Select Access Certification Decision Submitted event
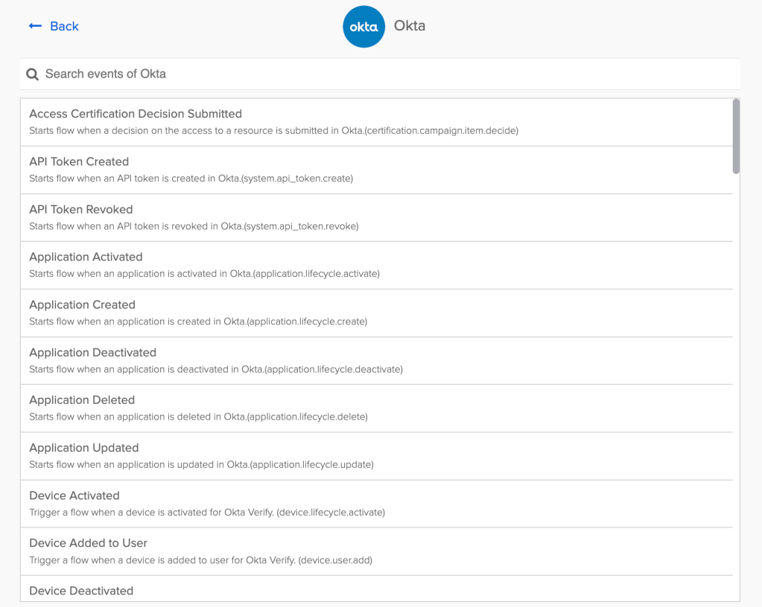The image size is (762, 607). click(x=136, y=114)
